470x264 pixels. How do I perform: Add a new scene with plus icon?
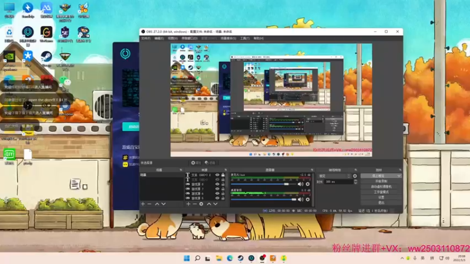(x=143, y=204)
